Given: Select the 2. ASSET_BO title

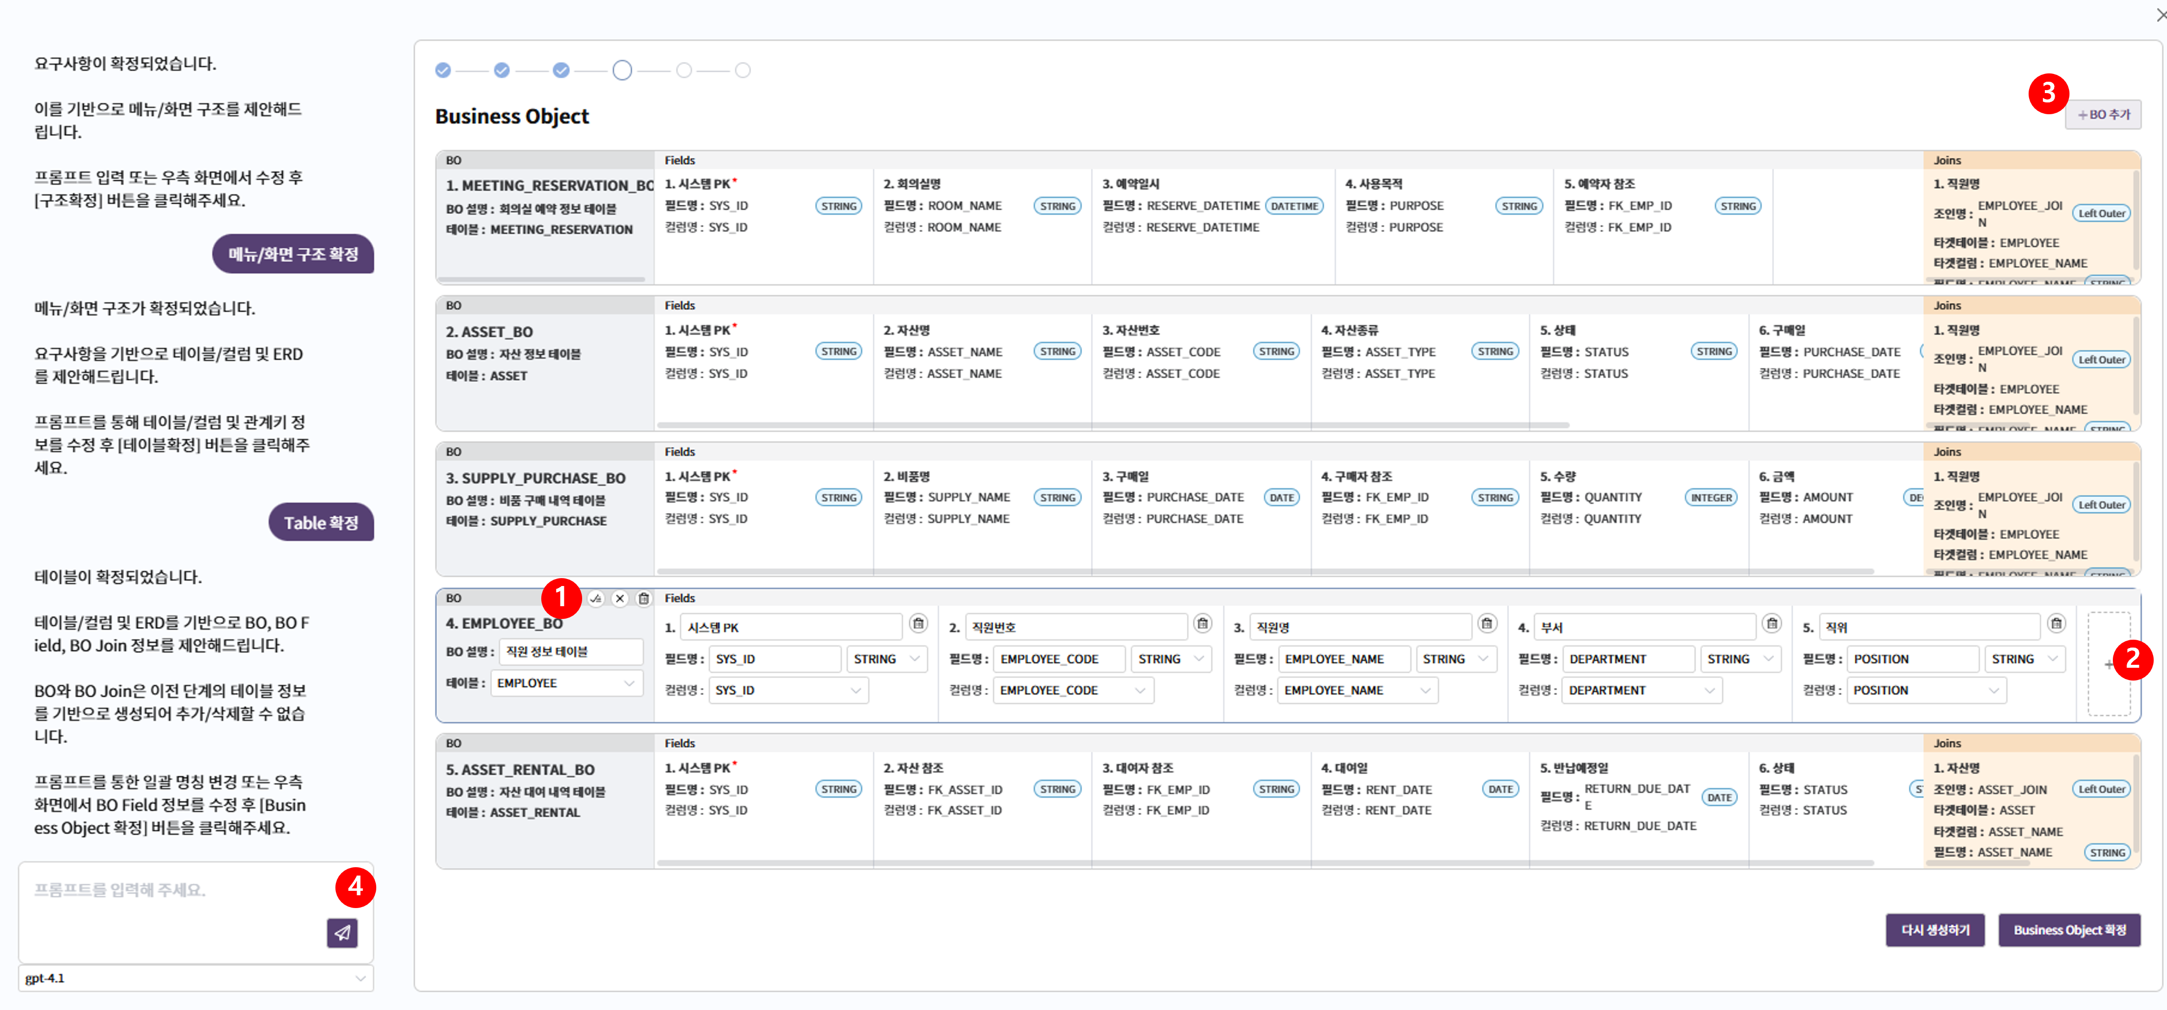Looking at the screenshot, I should pyautogui.click(x=489, y=332).
